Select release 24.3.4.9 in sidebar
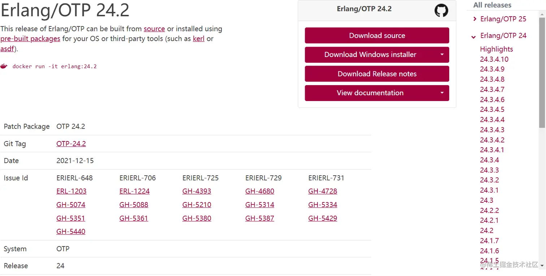The width and height of the screenshot is (546, 276). point(492,69)
